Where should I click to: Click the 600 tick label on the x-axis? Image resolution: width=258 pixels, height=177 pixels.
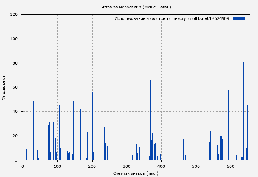click(231, 166)
